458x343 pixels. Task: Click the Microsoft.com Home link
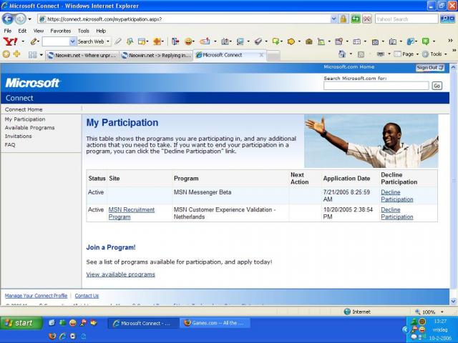(x=349, y=66)
